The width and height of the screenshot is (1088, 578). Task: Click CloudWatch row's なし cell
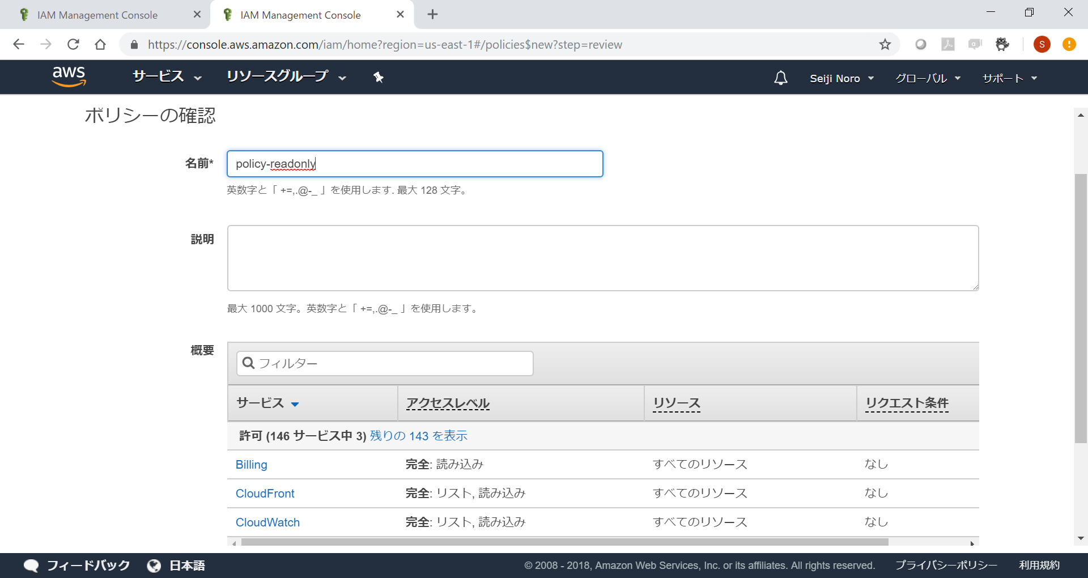tap(876, 522)
